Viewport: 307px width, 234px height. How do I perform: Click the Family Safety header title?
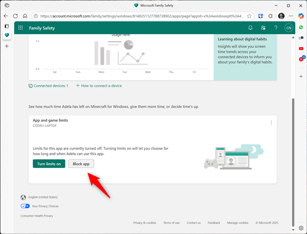coord(42,28)
